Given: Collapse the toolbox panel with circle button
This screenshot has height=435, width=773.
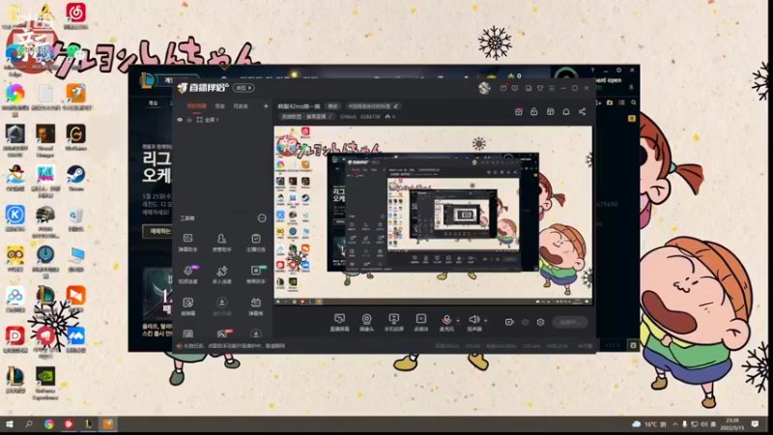Looking at the screenshot, I should point(262,218).
